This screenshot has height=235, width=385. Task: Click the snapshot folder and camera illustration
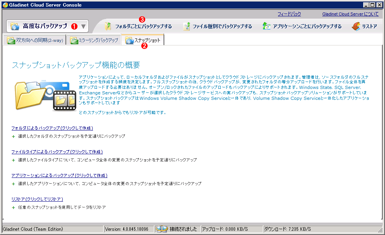point(46,96)
